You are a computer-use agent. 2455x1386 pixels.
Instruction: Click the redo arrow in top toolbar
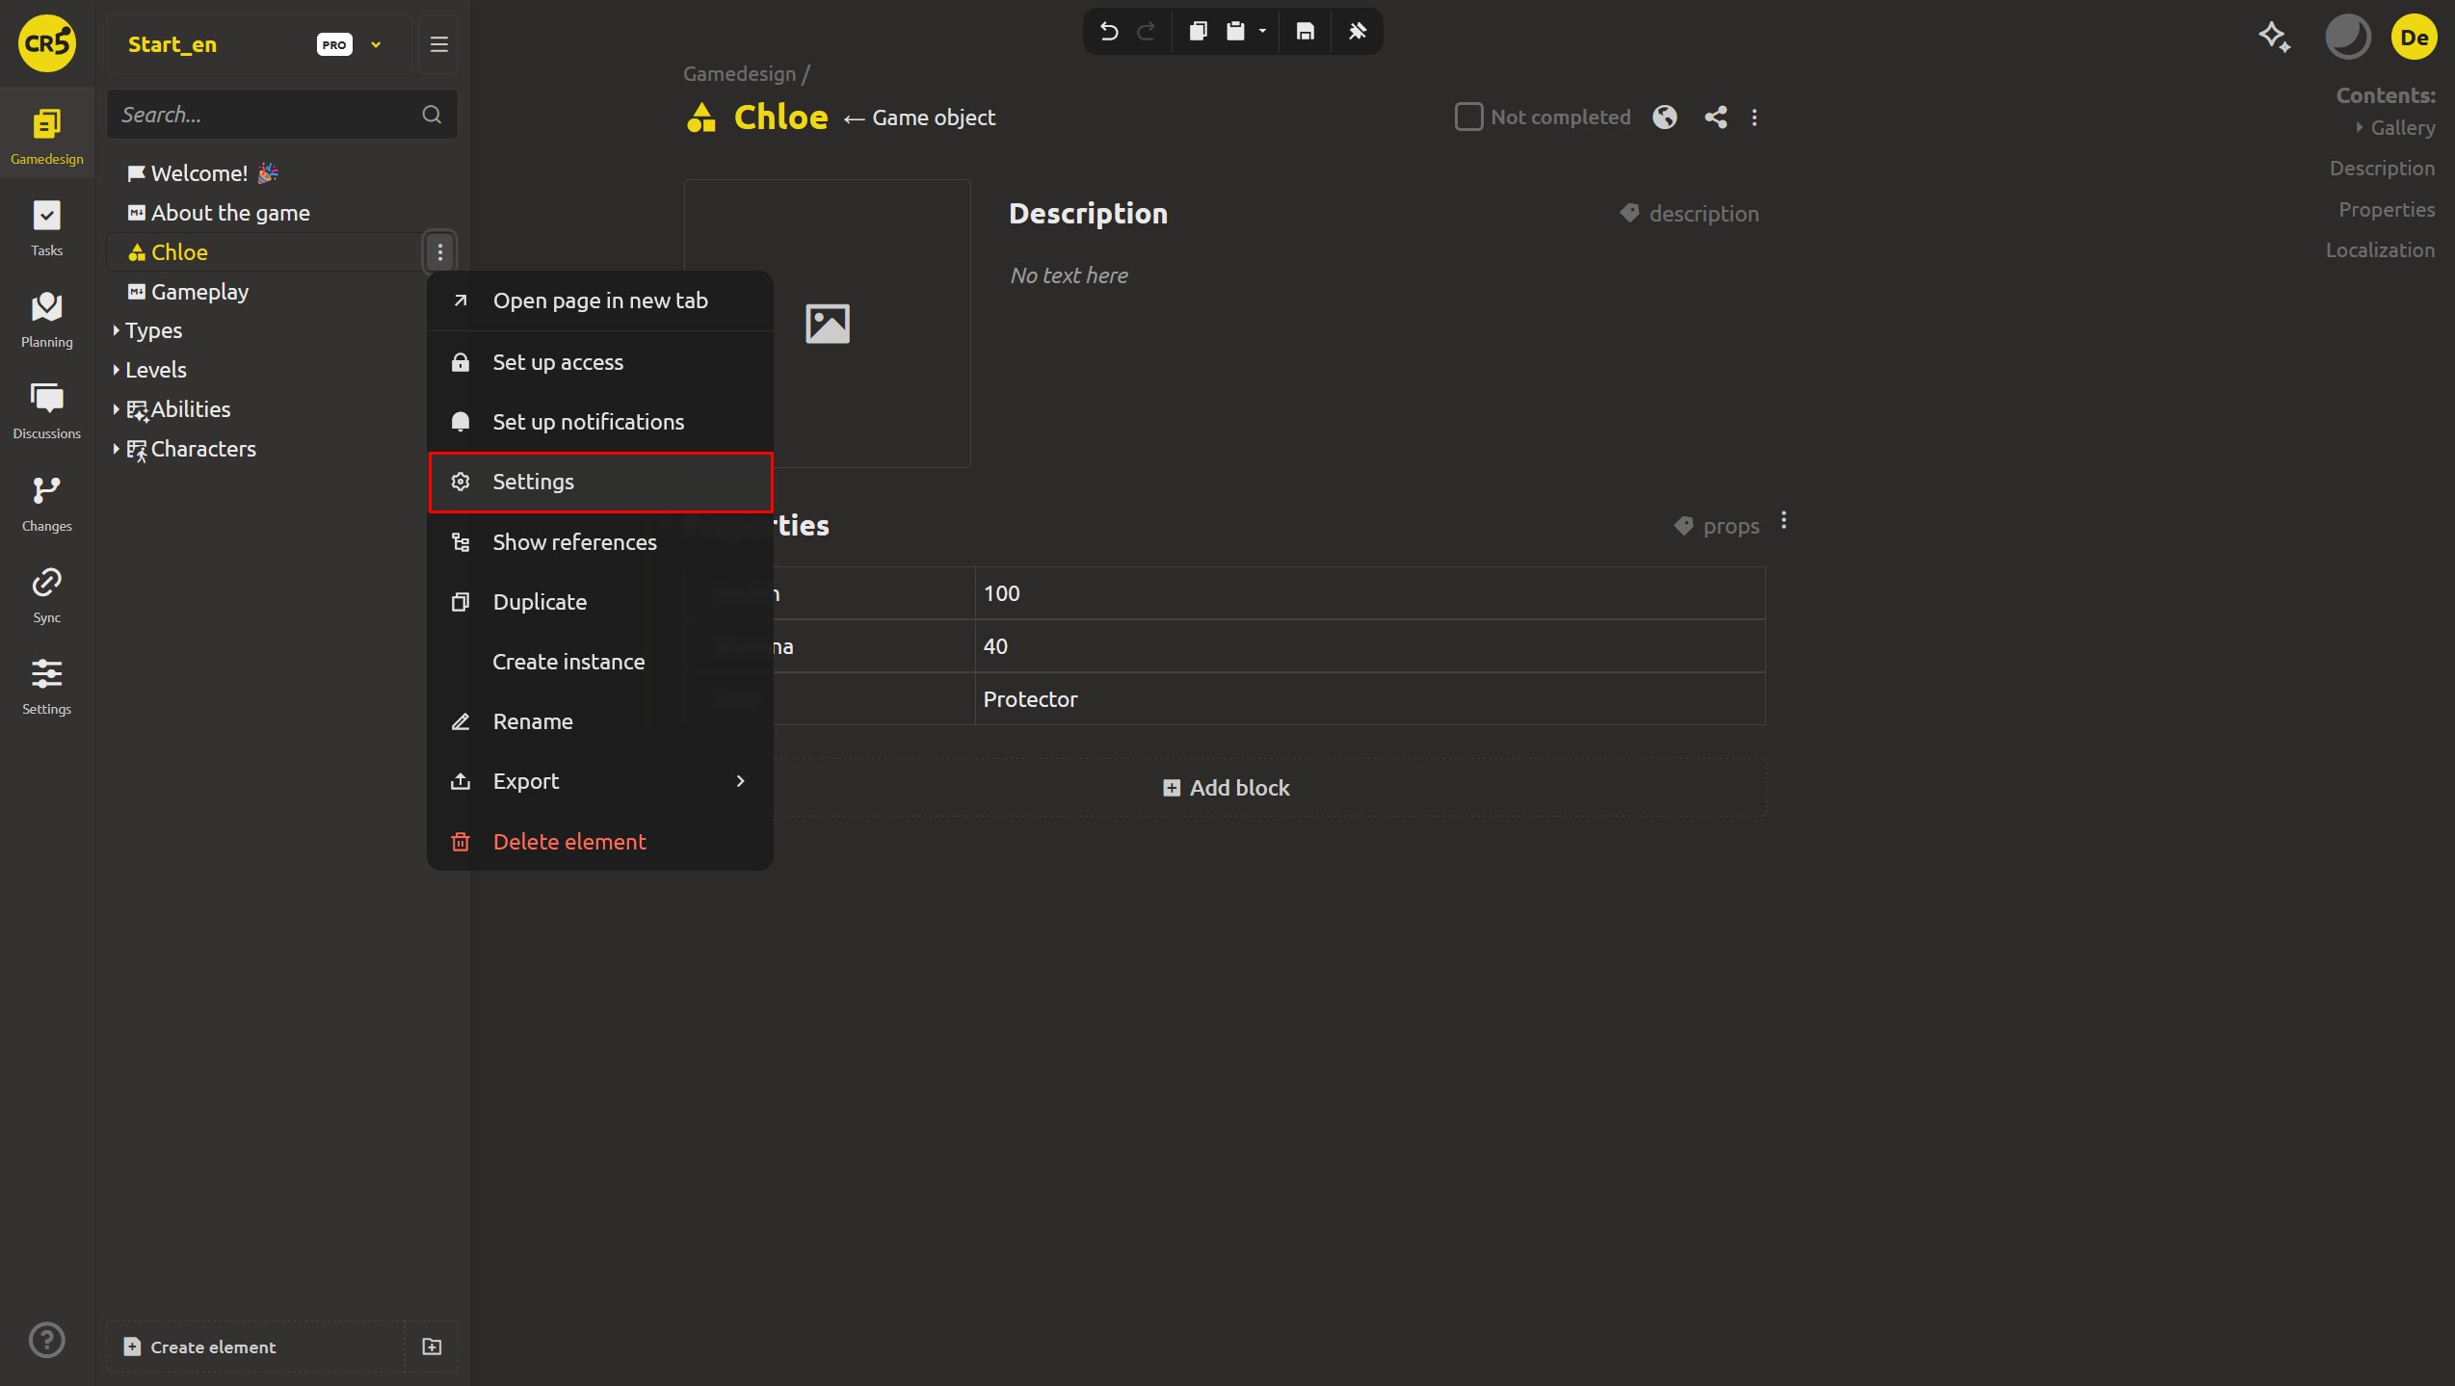tap(1146, 32)
